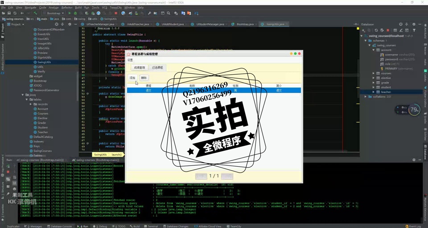
Task: Click the 删除 button in dialog
Action: click(x=144, y=78)
